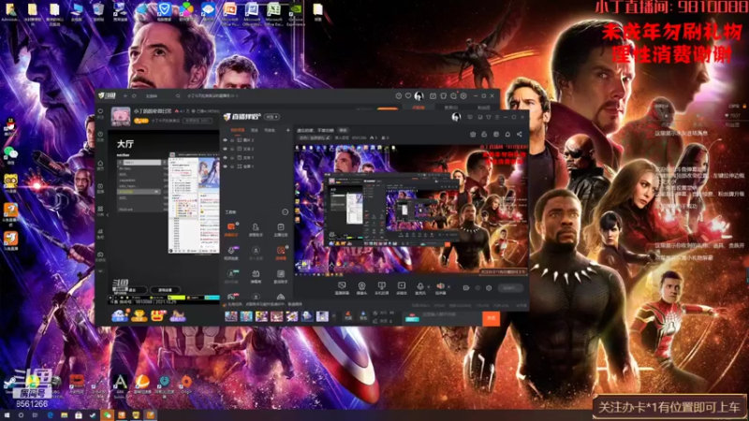Open the mode dropdown beside 直播伴侣 logo
Image resolution: width=749 pixels, height=421 pixels.
(272, 116)
